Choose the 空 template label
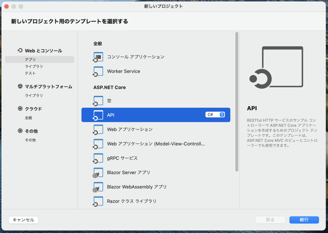The image size is (328, 233). pyautogui.click(x=109, y=101)
